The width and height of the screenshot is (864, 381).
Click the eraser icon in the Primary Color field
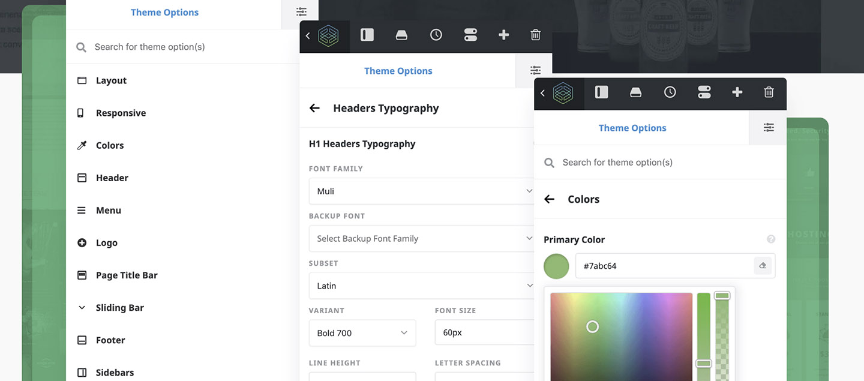click(763, 266)
